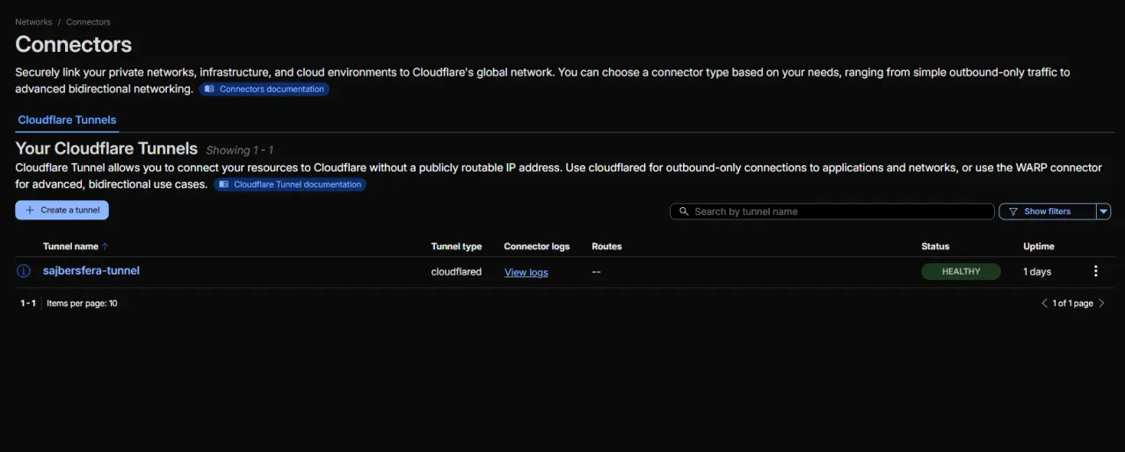Click the Items per page: 10 text
This screenshot has height=452, width=1125.
point(82,304)
